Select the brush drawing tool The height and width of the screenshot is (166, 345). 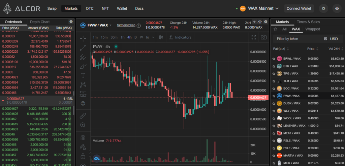point(83,66)
